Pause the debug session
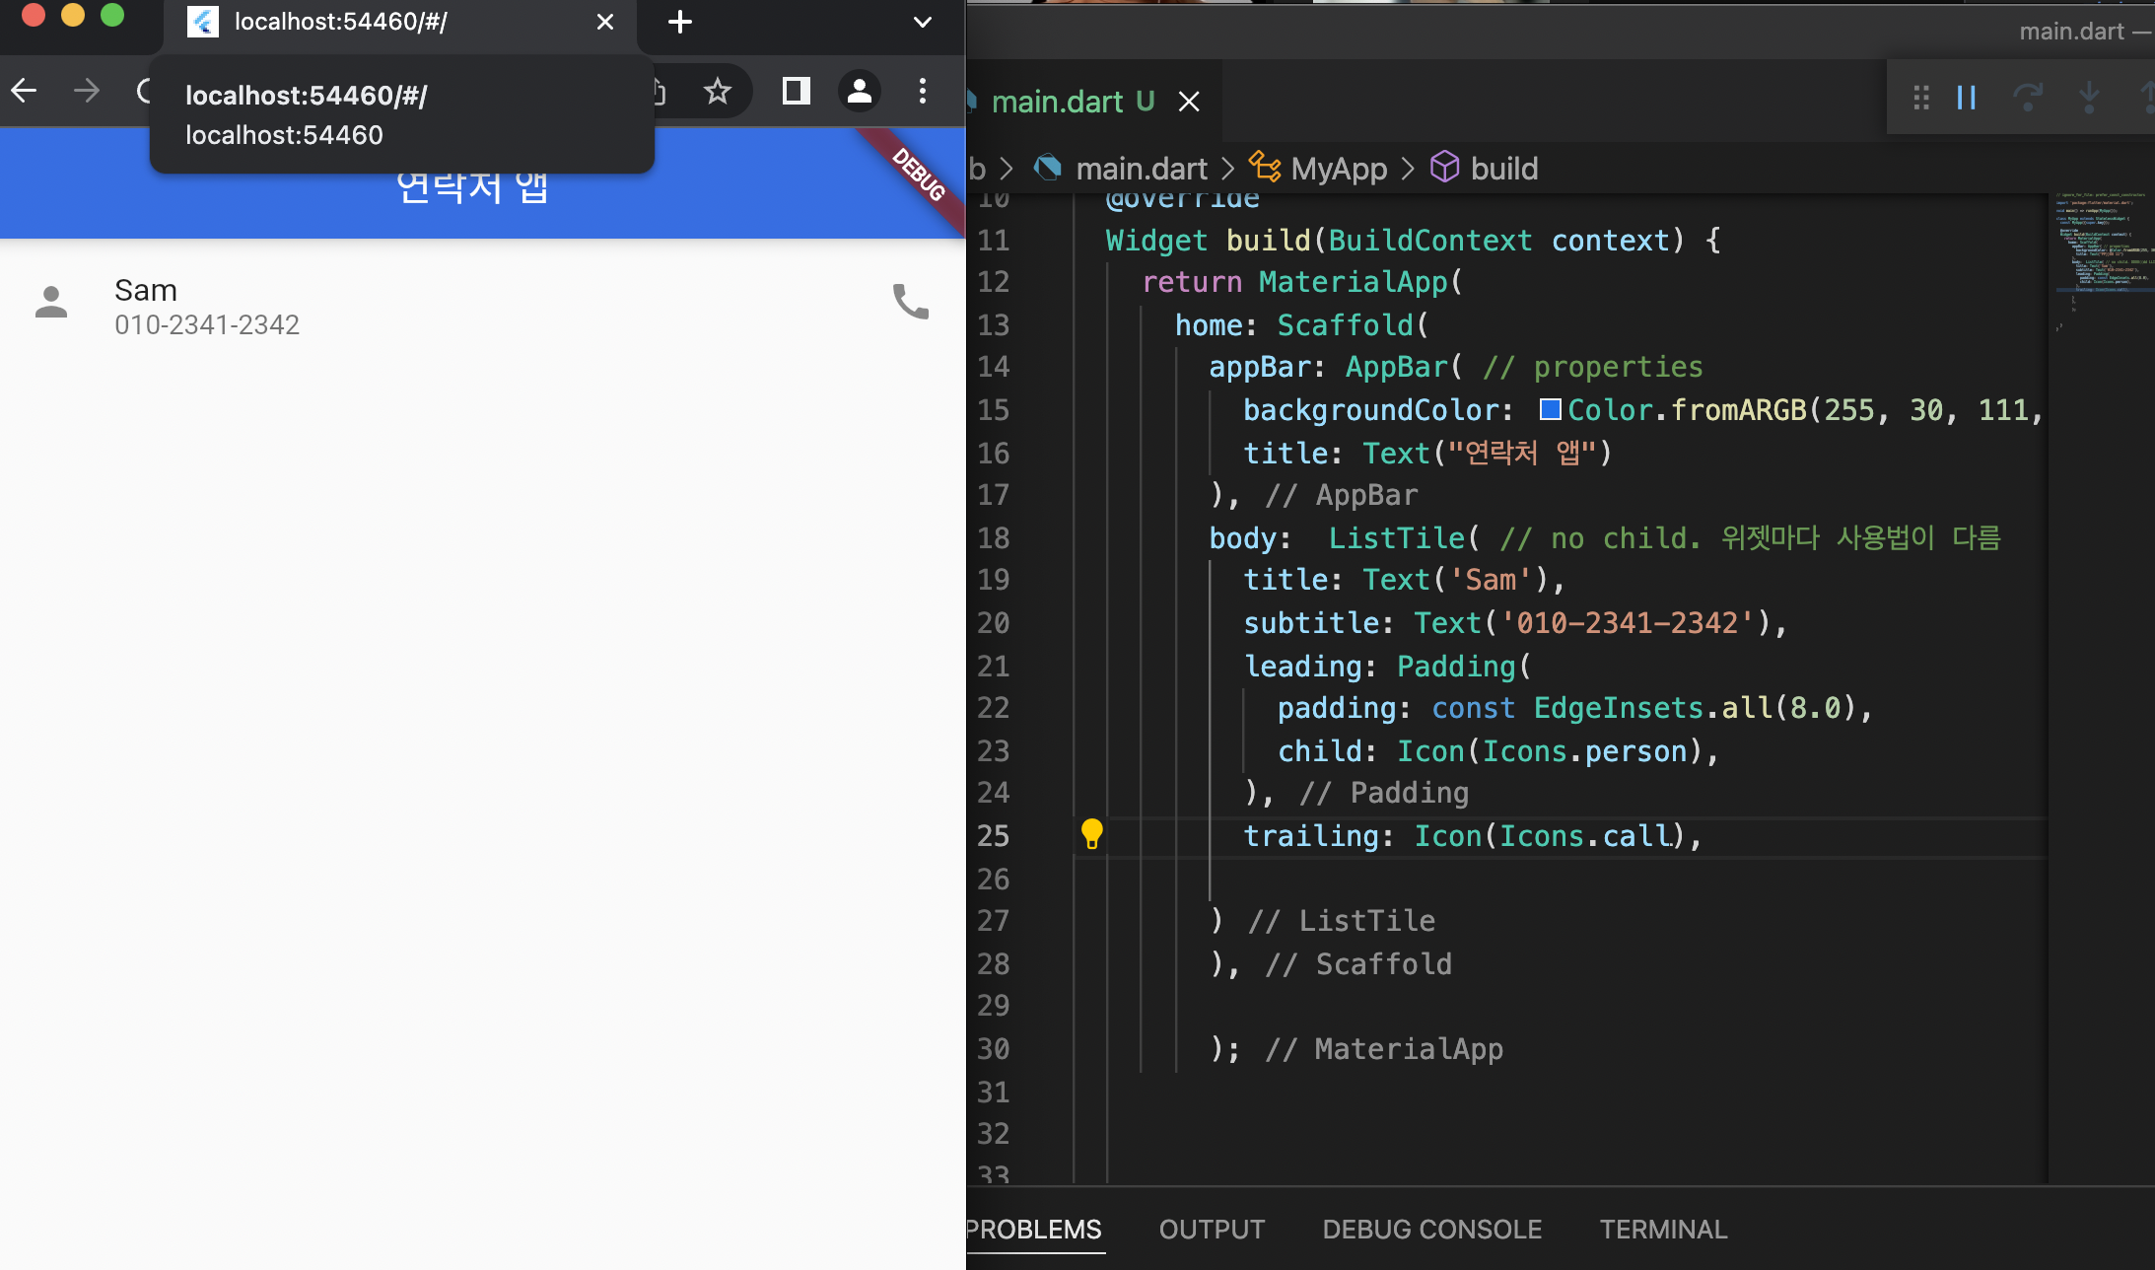Image resolution: width=2155 pixels, height=1270 pixels. [1966, 98]
